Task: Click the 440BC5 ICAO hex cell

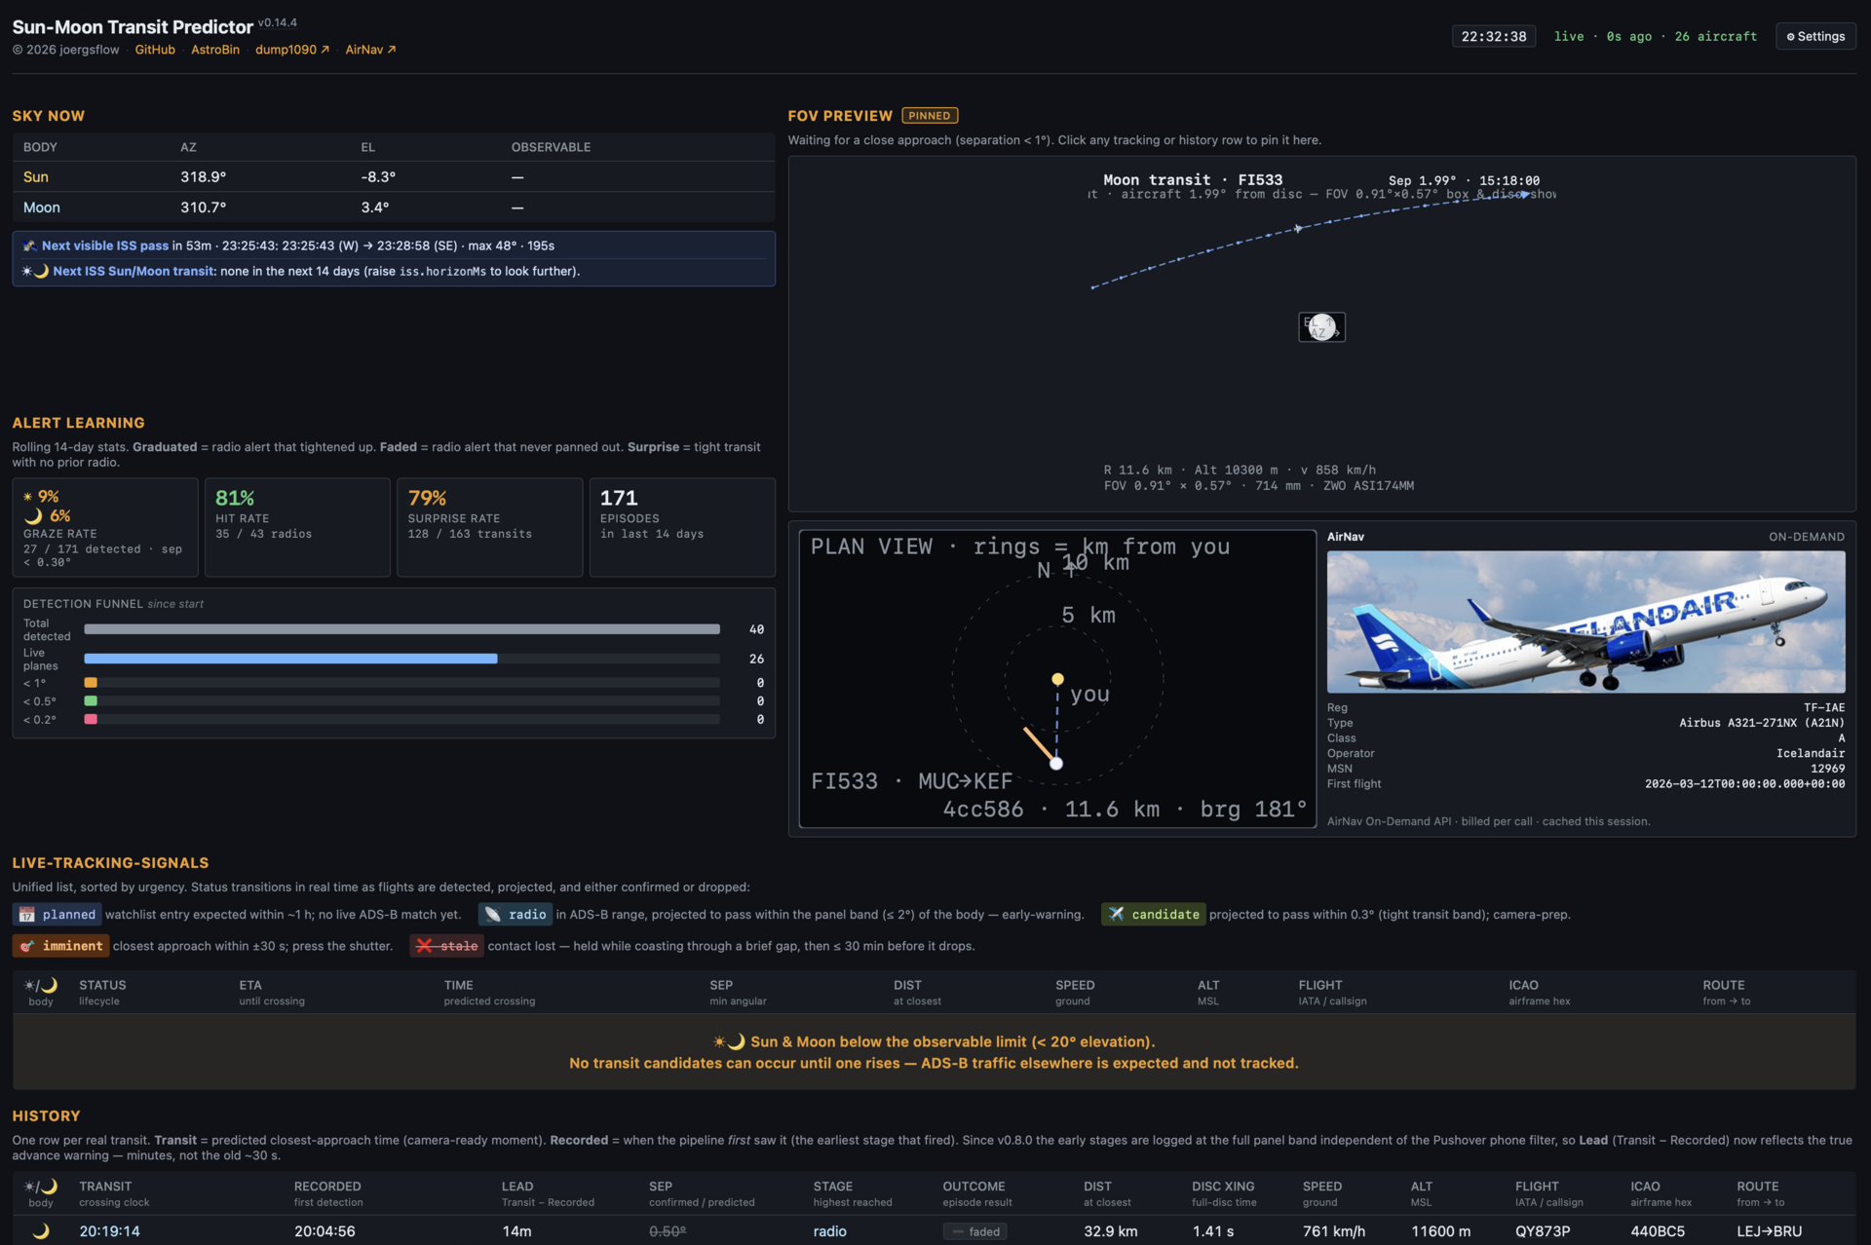Action: (1659, 1231)
